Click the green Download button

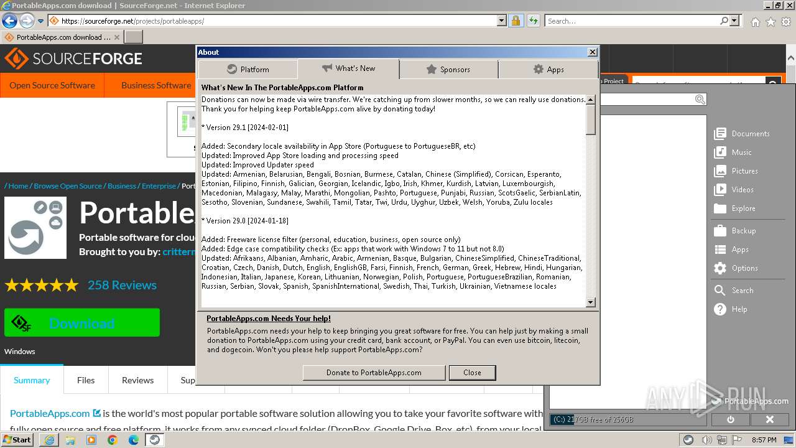pos(82,323)
